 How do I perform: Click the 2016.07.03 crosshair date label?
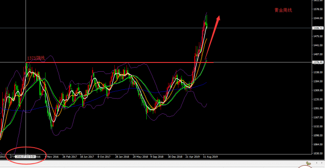[x=25, y=156]
